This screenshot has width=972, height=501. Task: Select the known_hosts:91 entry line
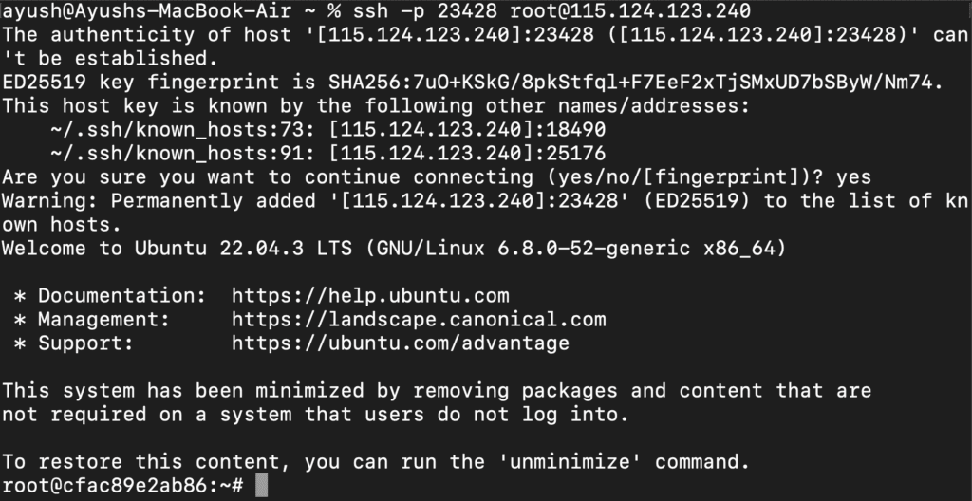(x=327, y=153)
